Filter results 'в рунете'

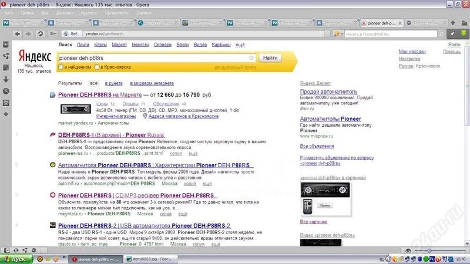pos(114,83)
